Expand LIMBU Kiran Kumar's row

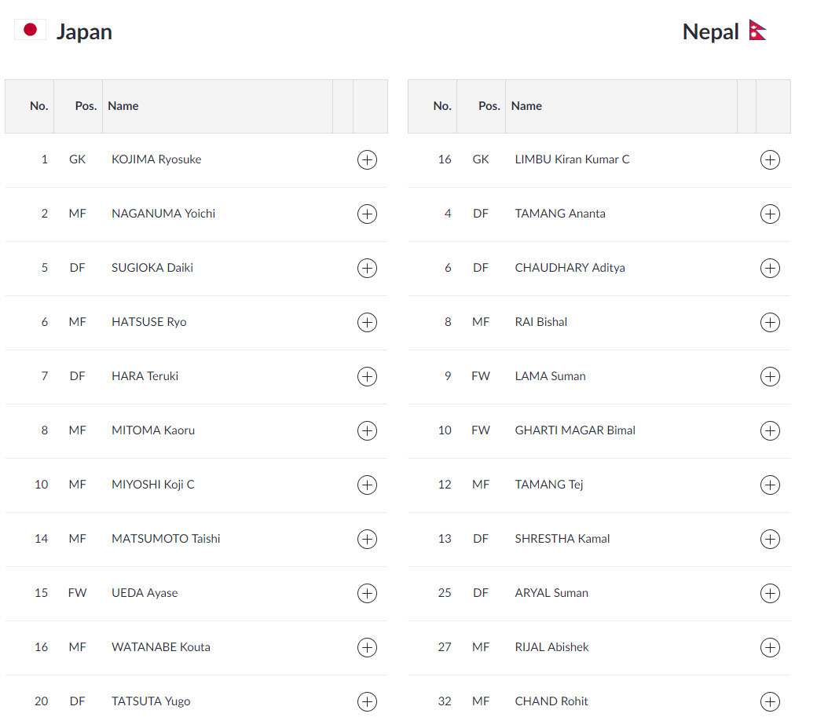click(770, 160)
